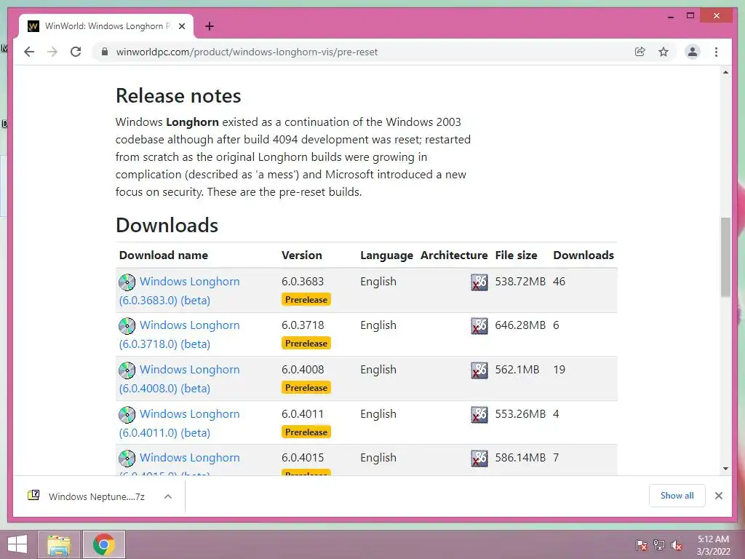Click the Downloads column header

(x=583, y=255)
